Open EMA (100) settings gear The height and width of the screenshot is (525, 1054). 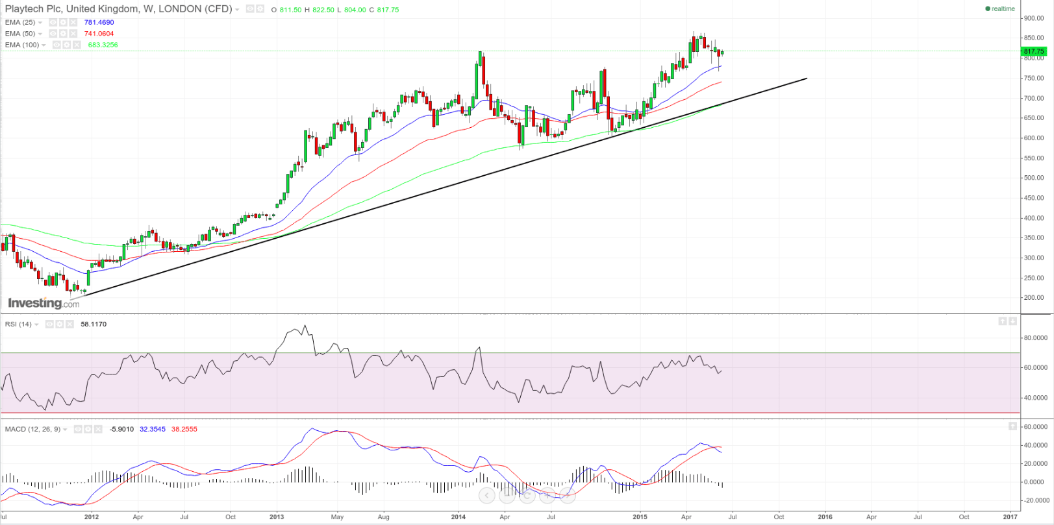[66, 45]
